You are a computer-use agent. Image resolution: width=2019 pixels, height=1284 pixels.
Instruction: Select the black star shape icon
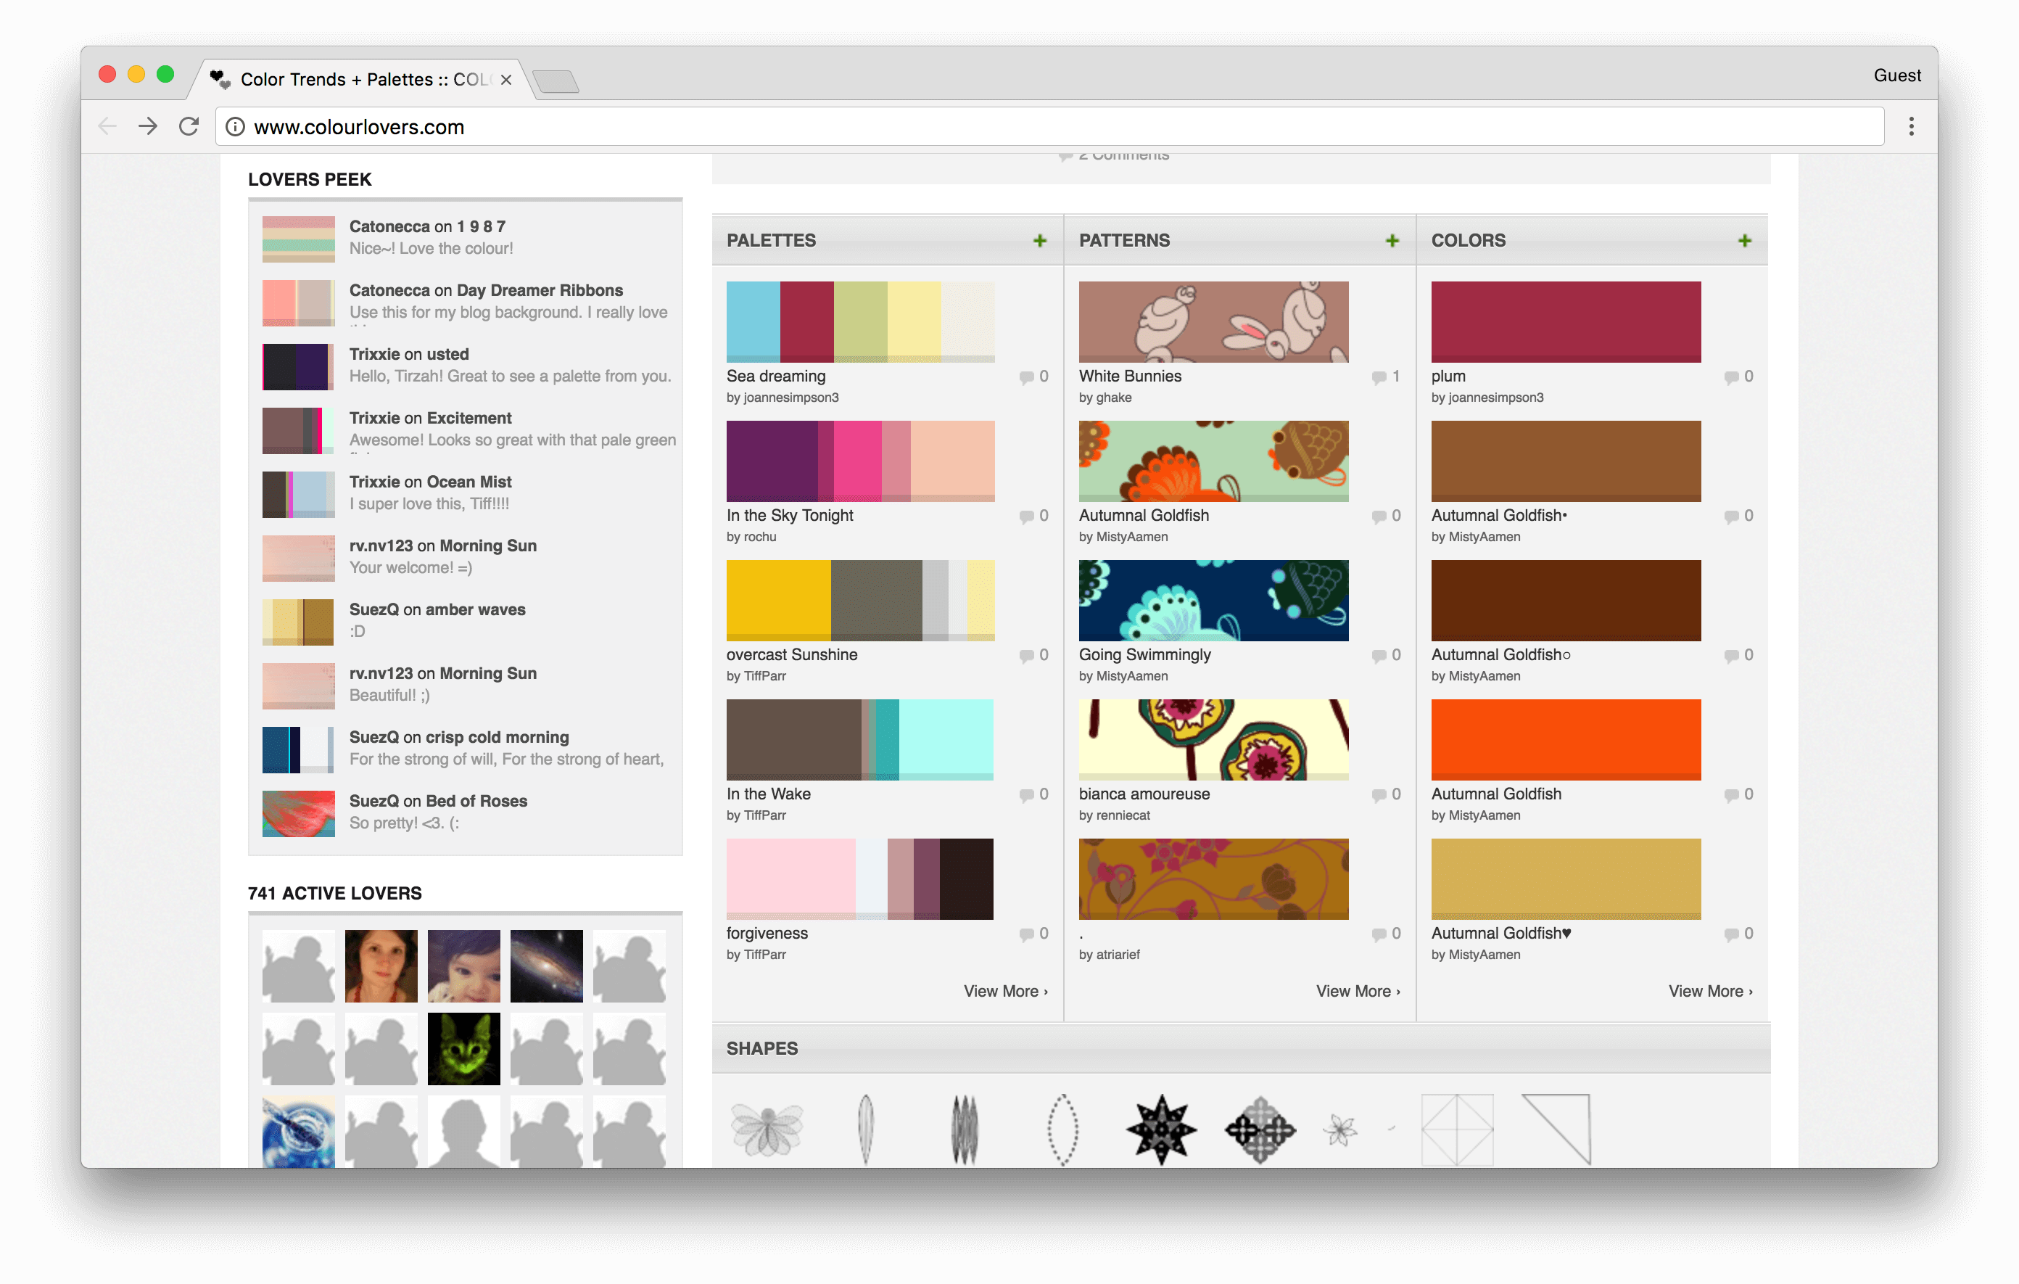(x=1160, y=1129)
